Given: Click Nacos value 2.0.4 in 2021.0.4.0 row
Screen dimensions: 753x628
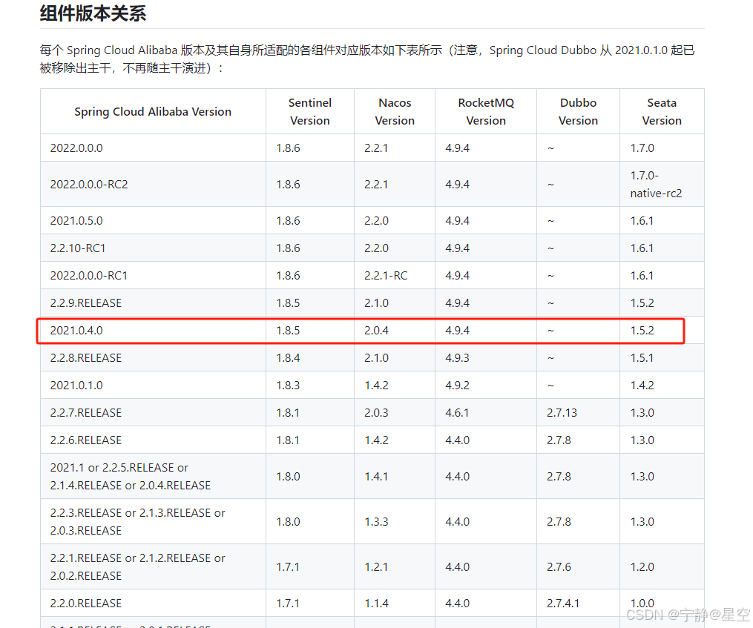Looking at the screenshot, I should (376, 331).
